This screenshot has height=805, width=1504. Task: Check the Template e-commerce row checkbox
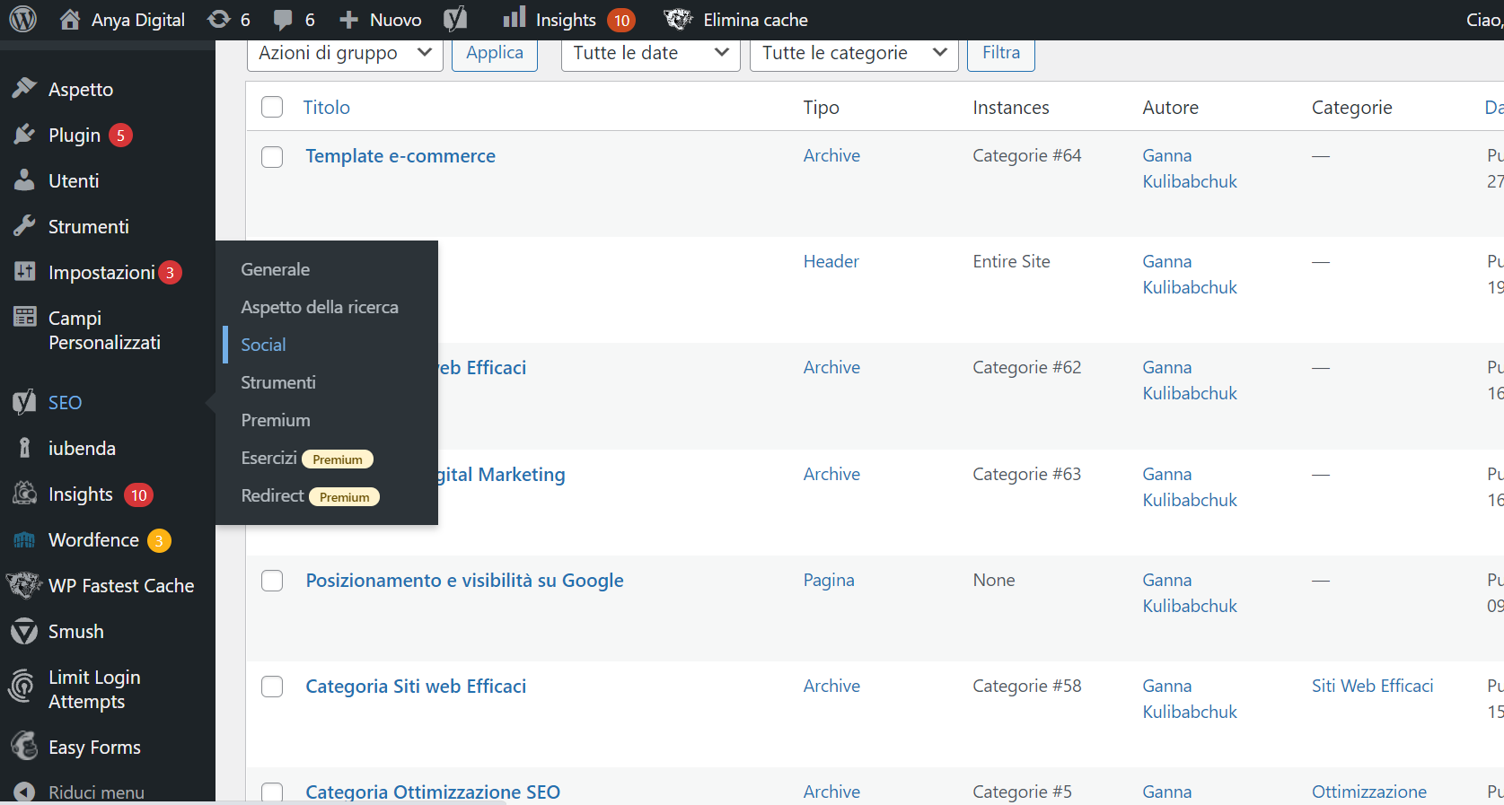[272, 157]
